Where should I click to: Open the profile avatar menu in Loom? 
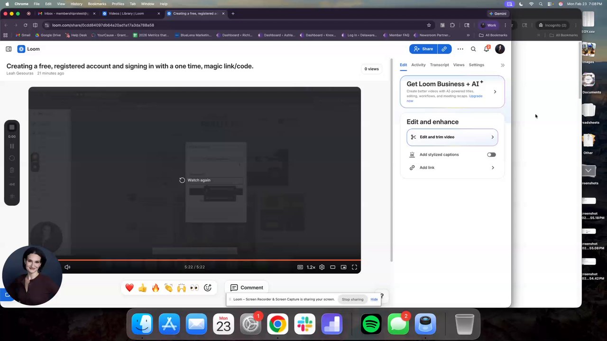(x=500, y=49)
